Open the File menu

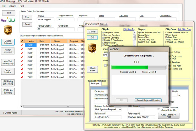(4, 6)
